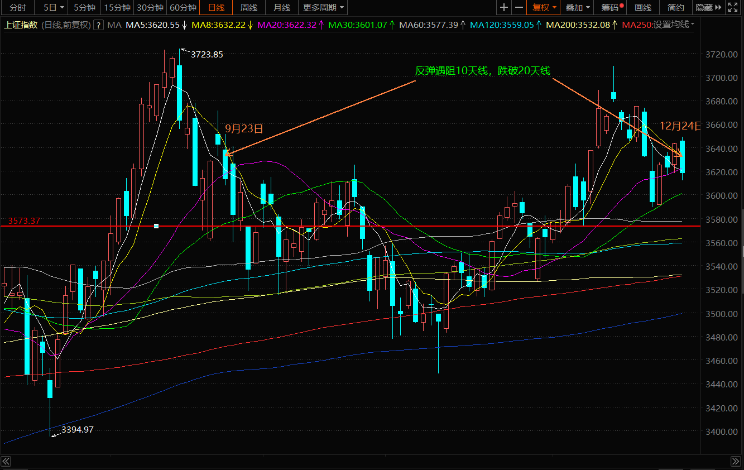This screenshot has width=744, height=470.
Task: Select the 日线 daily chart tab
Action: coord(215,7)
